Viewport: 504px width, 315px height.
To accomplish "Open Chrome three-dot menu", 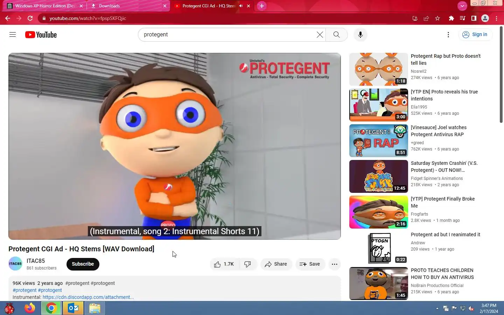I will (x=497, y=18).
